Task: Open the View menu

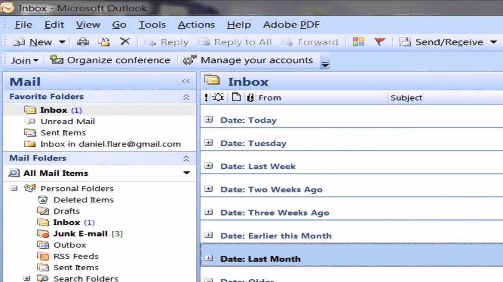Action: click(88, 25)
